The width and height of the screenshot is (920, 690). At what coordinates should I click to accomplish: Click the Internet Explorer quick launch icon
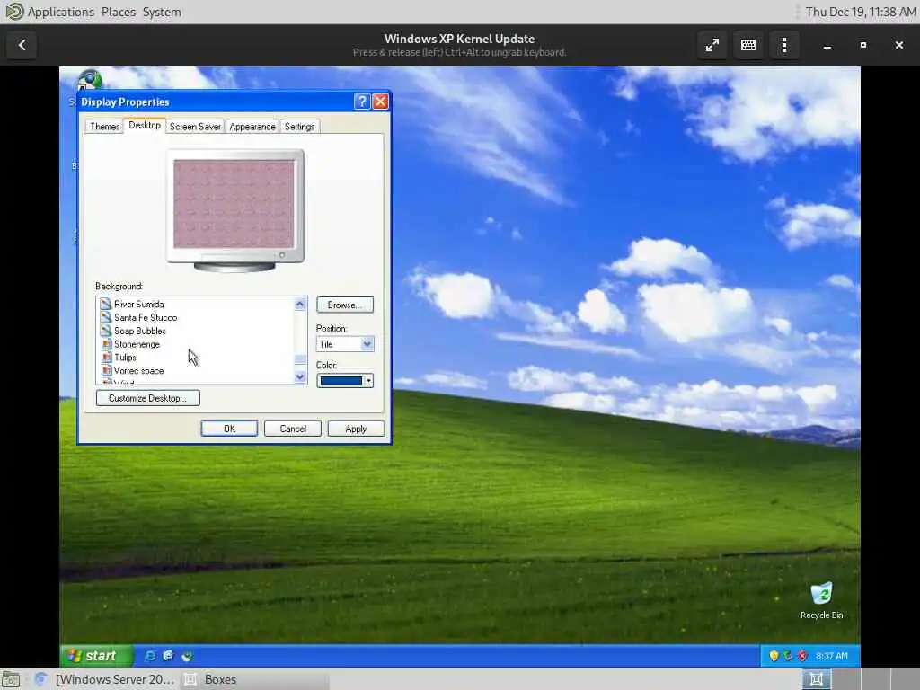pyautogui.click(x=150, y=656)
